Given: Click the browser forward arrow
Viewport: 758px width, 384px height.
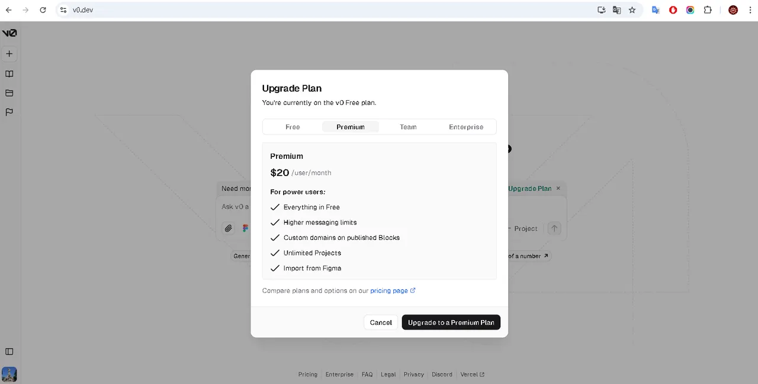Looking at the screenshot, I should coord(25,10).
